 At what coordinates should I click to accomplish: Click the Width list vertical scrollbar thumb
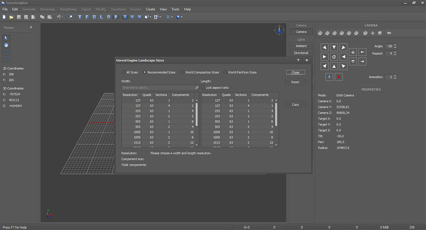coord(197,114)
